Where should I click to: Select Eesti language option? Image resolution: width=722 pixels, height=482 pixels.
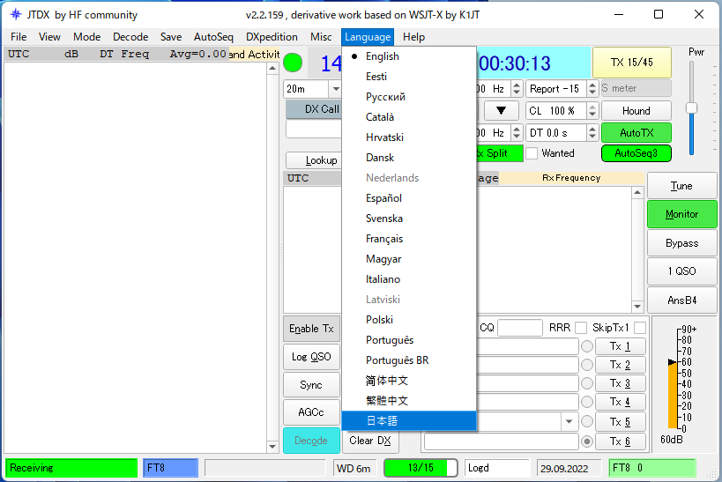[x=409, y=77]
